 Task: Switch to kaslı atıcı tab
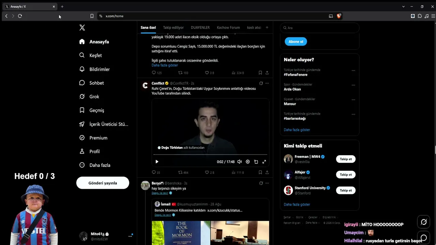[254, 28]
